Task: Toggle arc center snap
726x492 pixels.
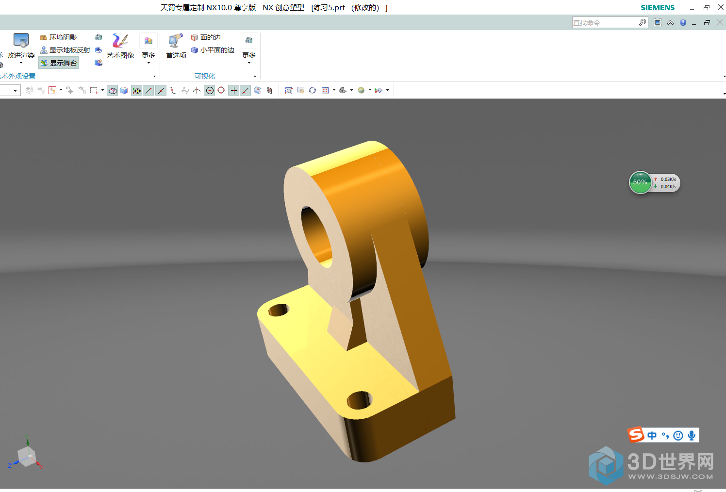Action: pos(210,90)
